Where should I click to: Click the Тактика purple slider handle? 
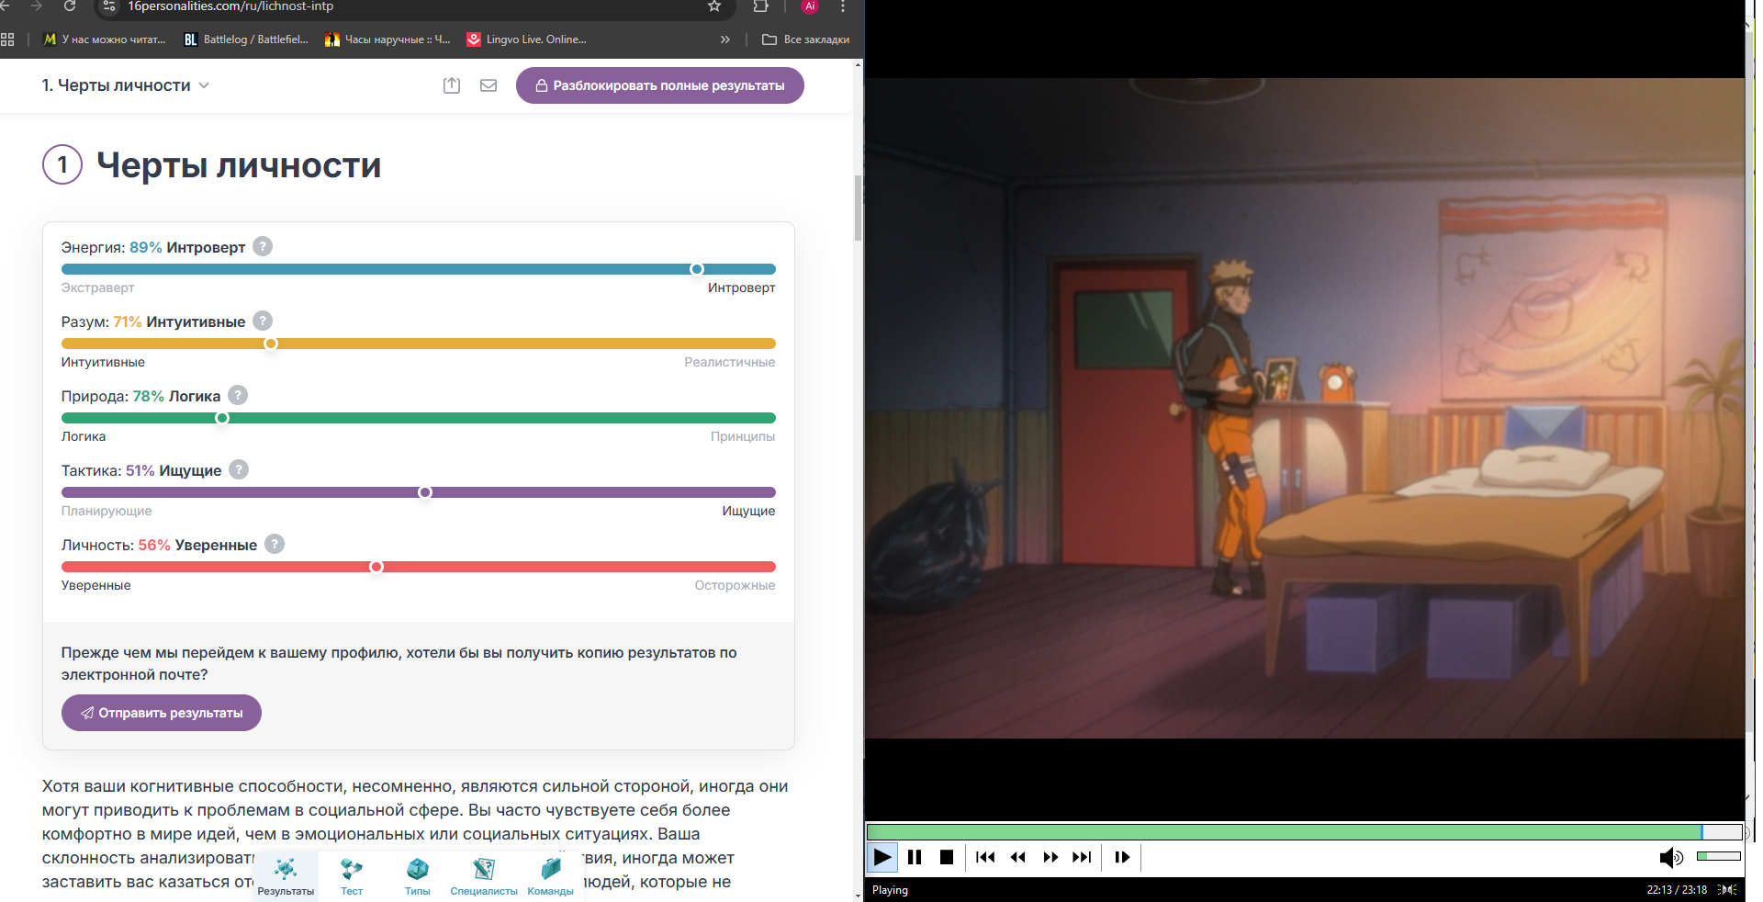tap(425, 492)
